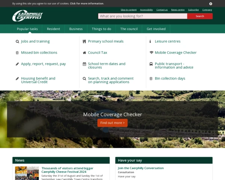Click the magnifier icon beside planning applications
The image size is (225, 180).
pyautogui.click(x=84, y=79)
